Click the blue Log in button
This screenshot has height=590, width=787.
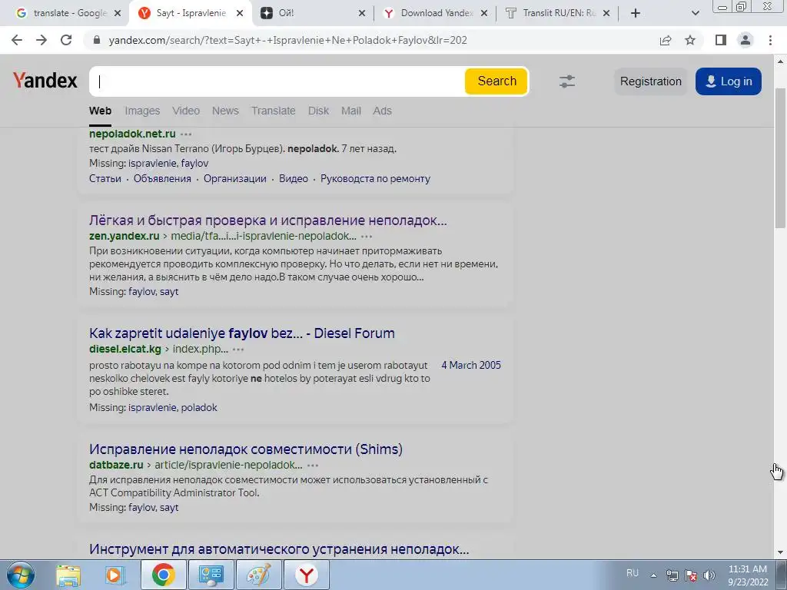pos(729,81)
